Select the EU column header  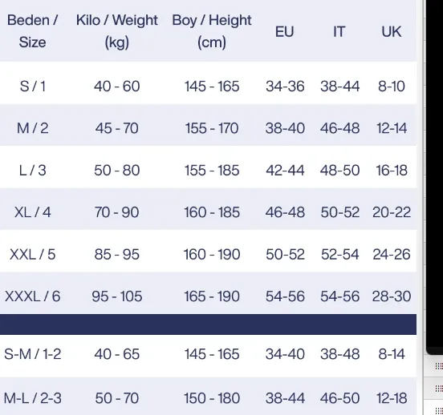tap(285, 31)
